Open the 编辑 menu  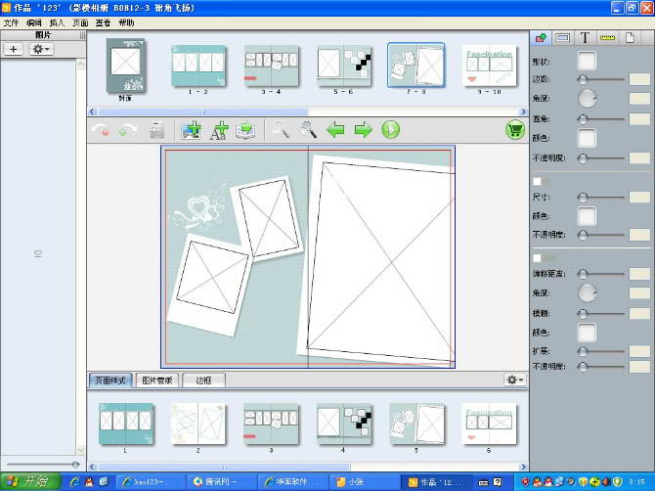click(34, 22)
